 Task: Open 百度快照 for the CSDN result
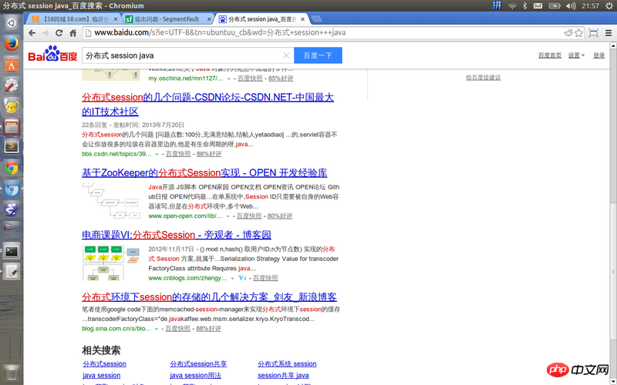point(178,154)
